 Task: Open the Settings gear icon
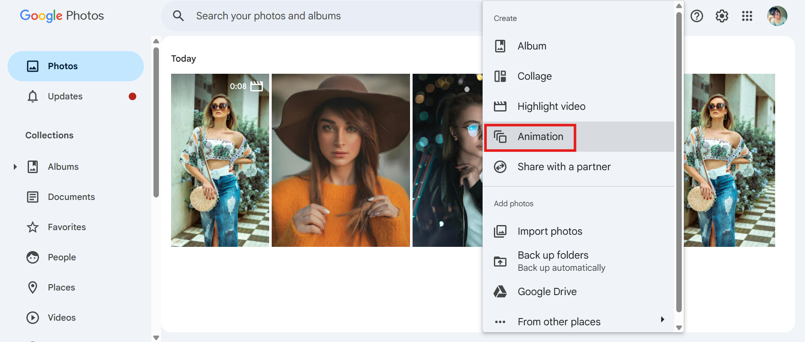pyautogui.click(x=722, y=16)
